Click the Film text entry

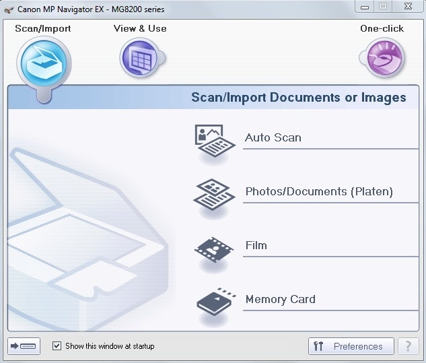click(x=256, y=245)
